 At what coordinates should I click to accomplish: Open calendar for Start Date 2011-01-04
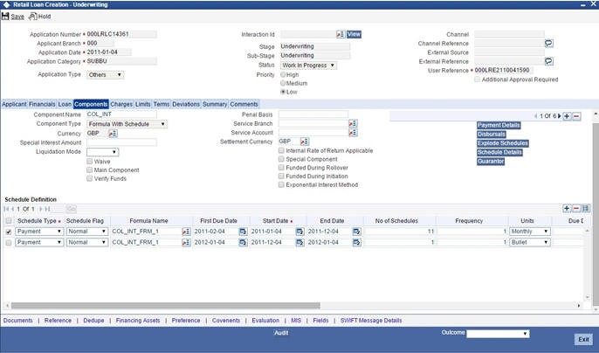click(299, 232)
